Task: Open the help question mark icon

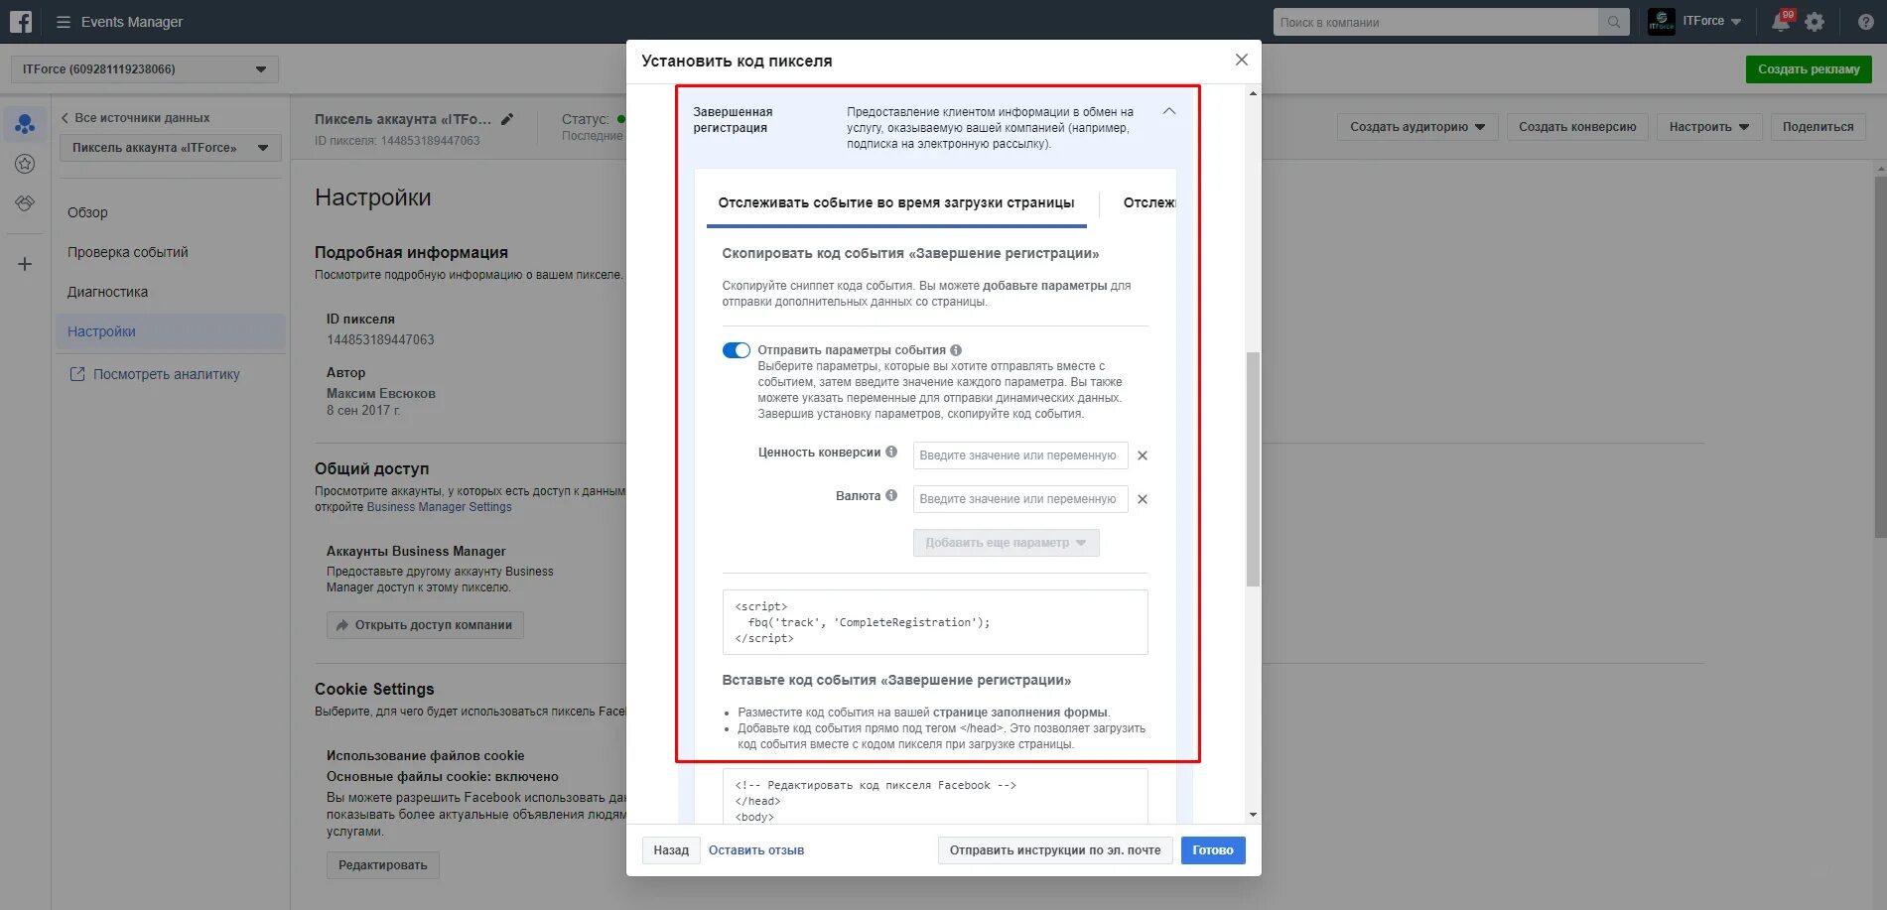Action: click(x=1865, y=22)
